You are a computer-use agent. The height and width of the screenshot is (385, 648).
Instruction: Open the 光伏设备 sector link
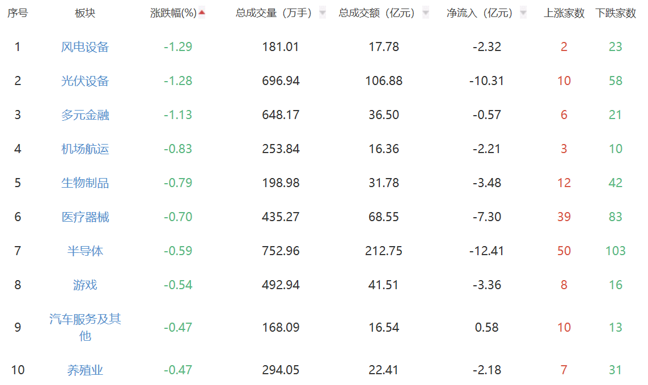(x=85, y=81)
